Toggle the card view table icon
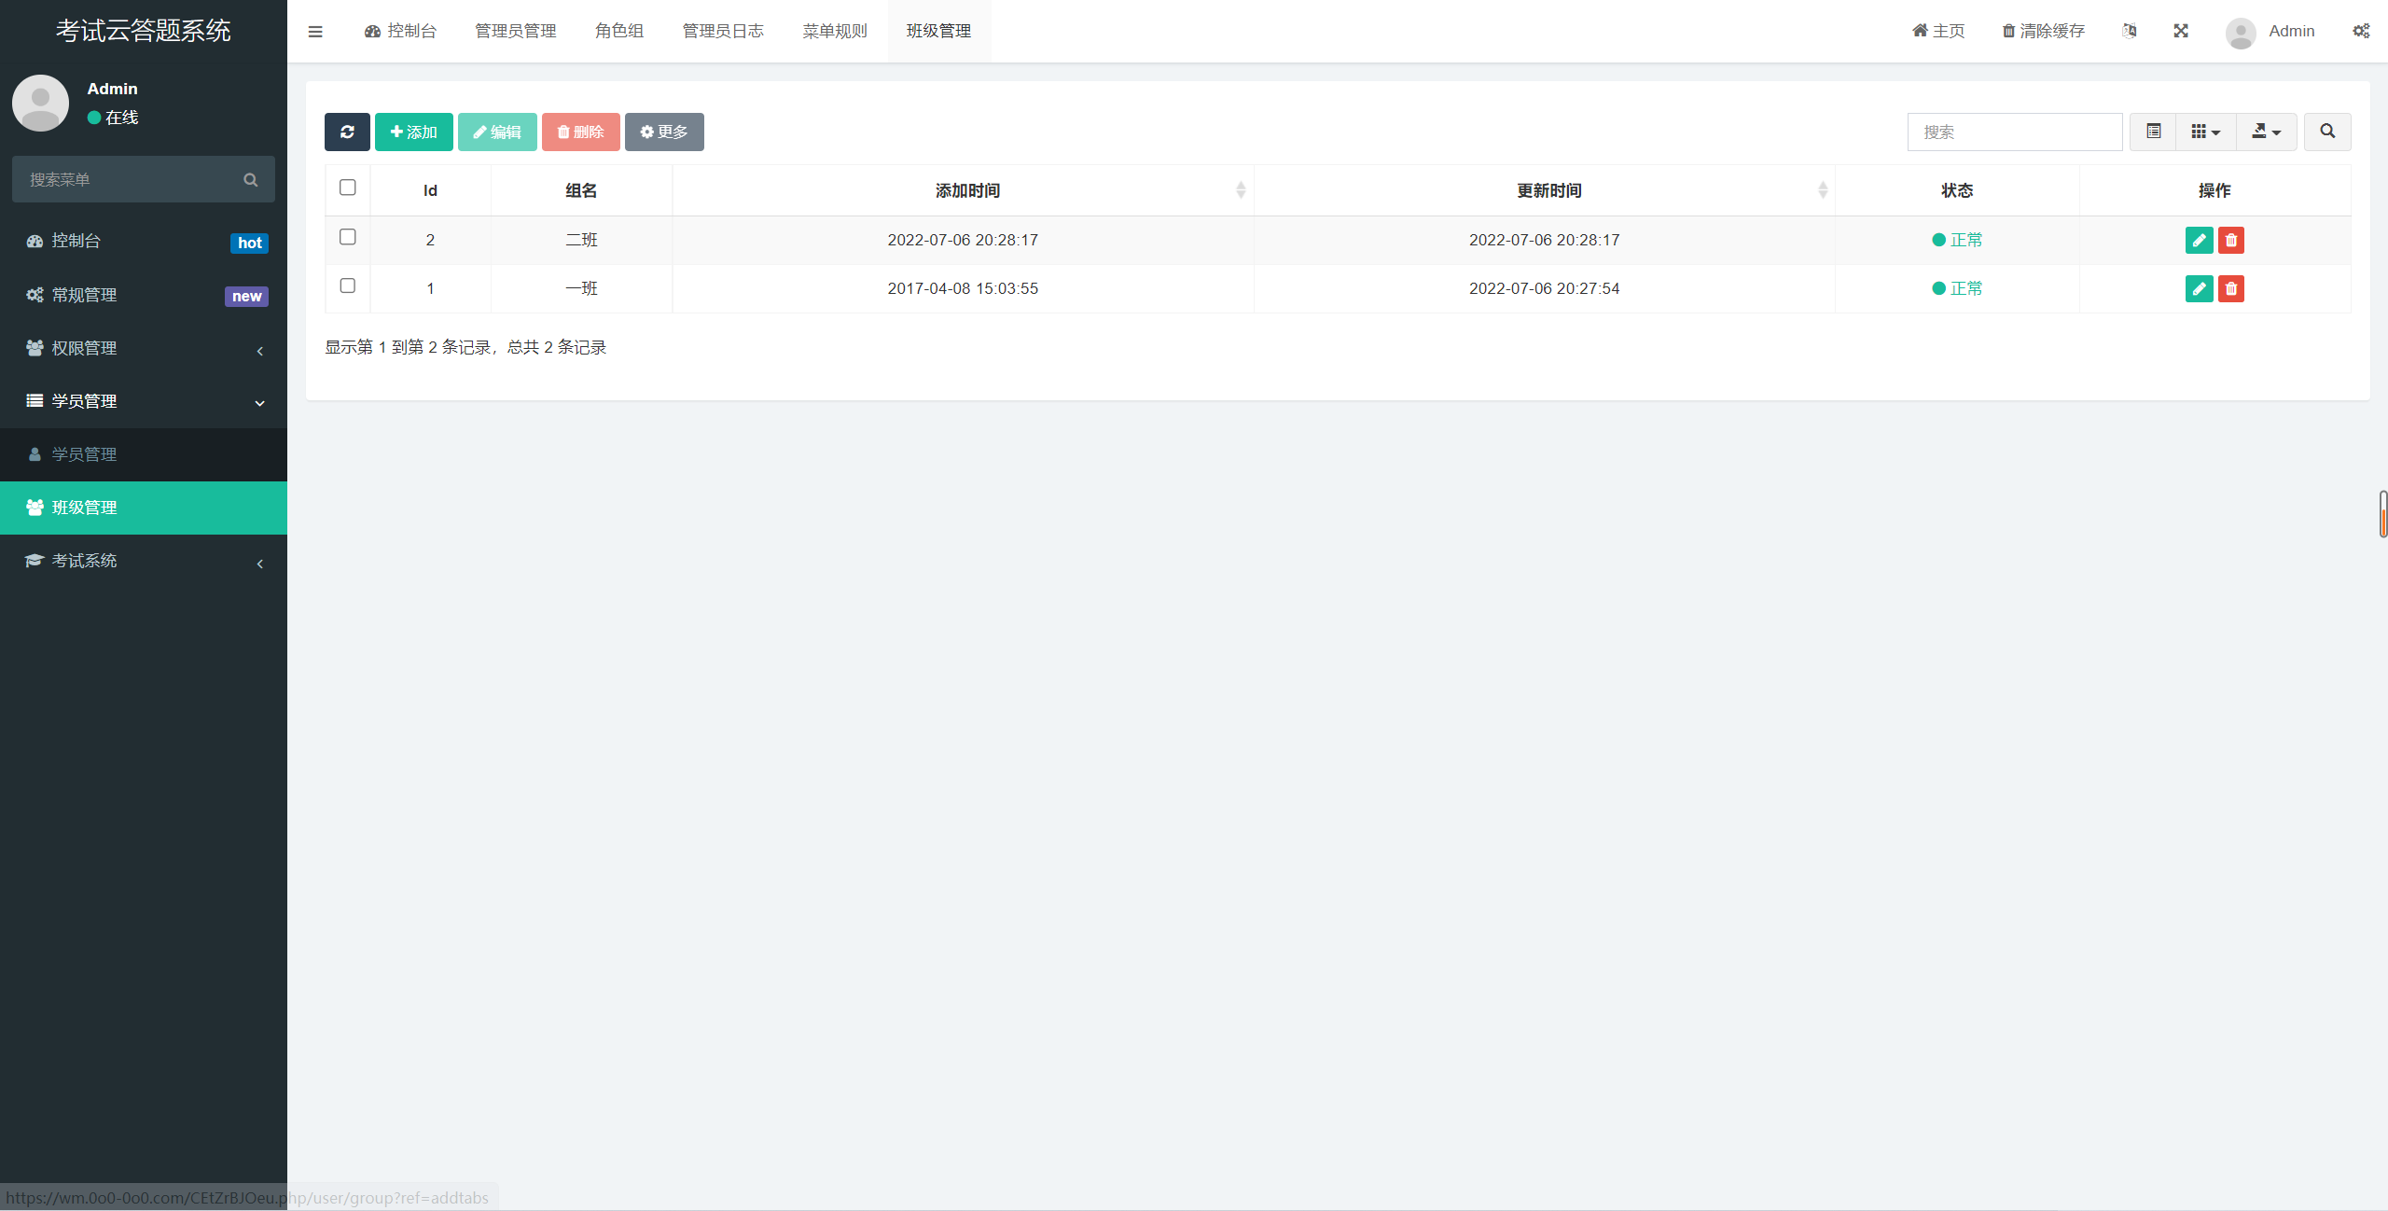The width and height of the screenshot is (2388, 1211). [x=2153, y=132]
